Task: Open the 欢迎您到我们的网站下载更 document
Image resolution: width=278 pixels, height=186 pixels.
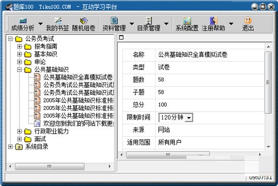Action: (x=78, y=123)
